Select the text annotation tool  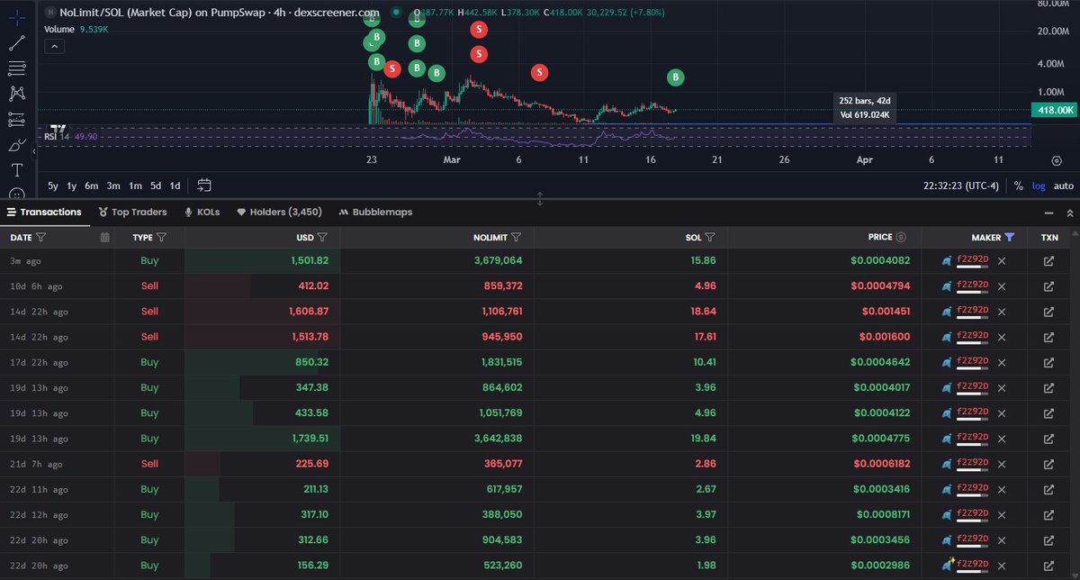tap(16, 169)
